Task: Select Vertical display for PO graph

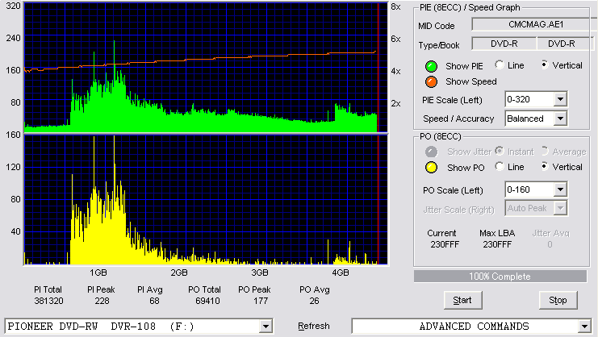Action: click(545, 166)
